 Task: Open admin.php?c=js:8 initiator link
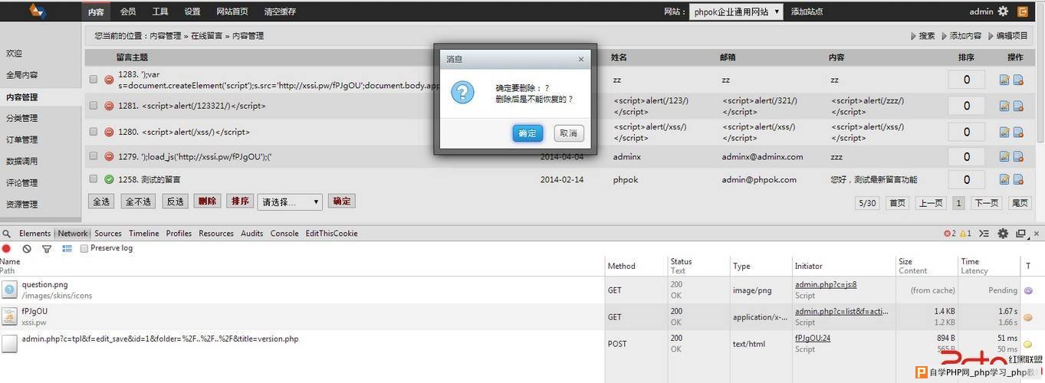[826, 284]
